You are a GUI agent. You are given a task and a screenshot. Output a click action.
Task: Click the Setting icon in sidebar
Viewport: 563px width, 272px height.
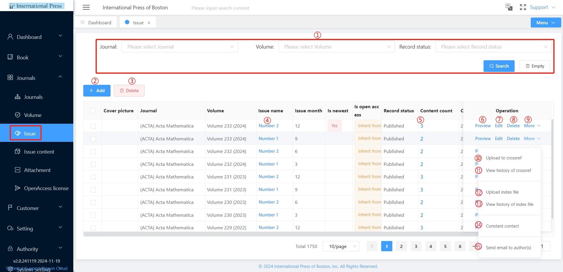[x=10, y=228]
